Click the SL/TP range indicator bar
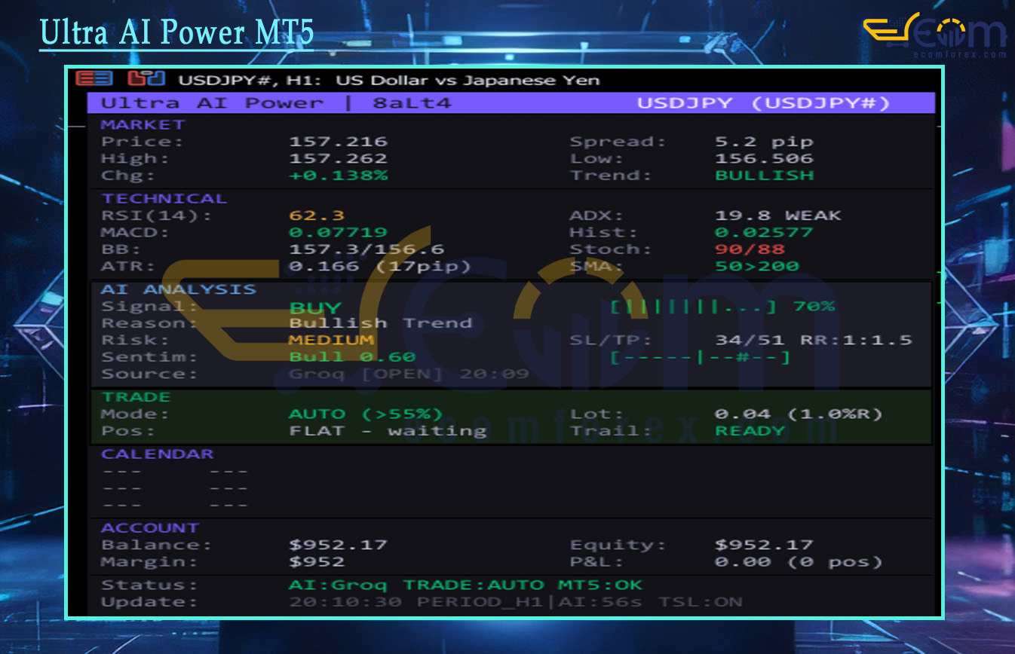 (x=700, y=357)
